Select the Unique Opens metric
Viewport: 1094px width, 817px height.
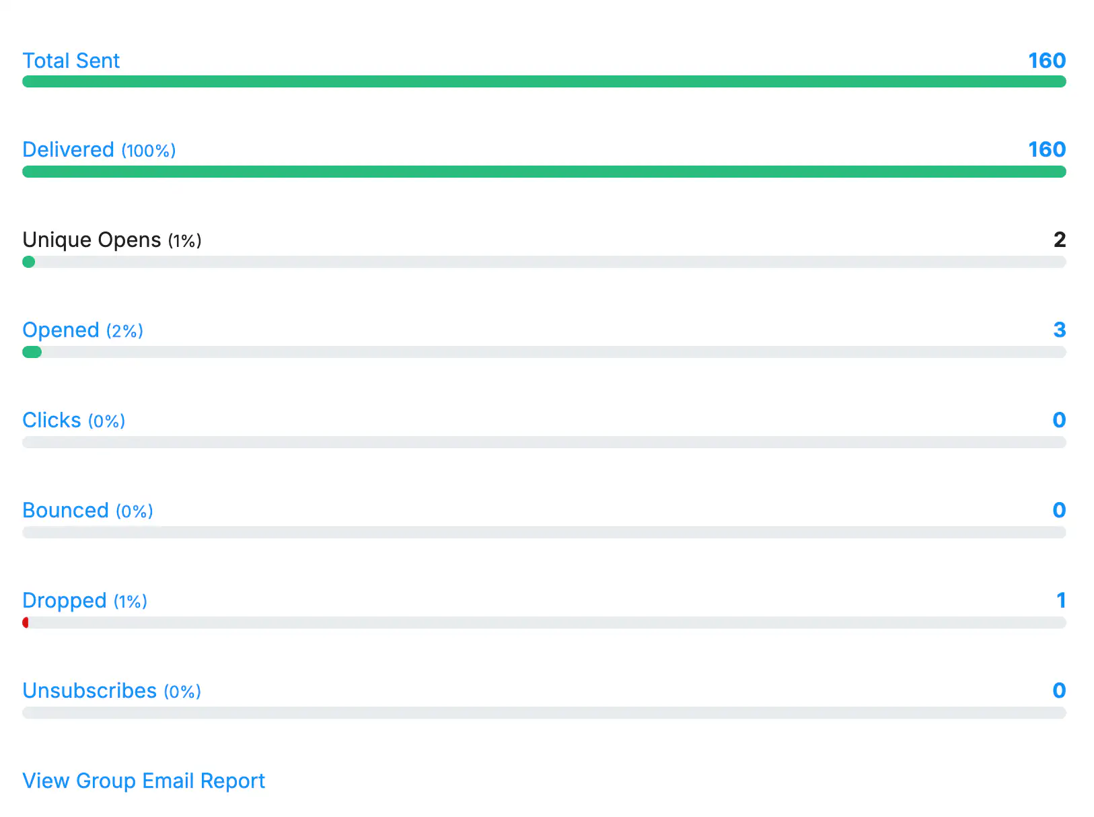click(x=94, y=240)
